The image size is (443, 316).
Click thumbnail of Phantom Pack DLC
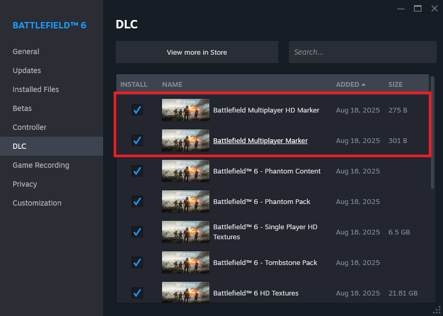tap(186, 201)
